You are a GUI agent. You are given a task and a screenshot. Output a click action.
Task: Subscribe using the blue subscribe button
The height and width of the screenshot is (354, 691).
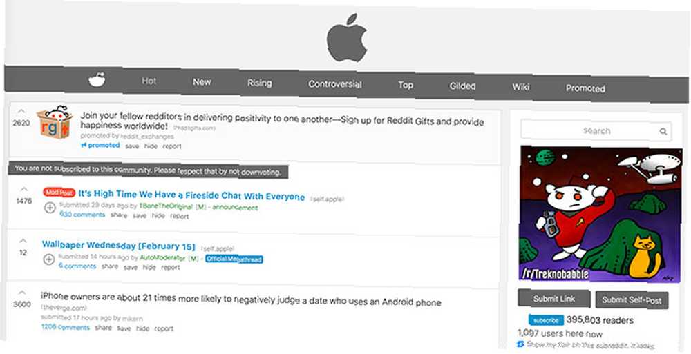[x=546, y=320]
